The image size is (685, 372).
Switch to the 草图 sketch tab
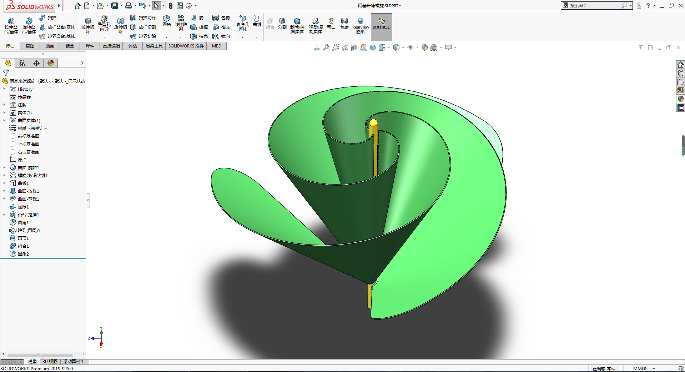(x=30, y=46)
